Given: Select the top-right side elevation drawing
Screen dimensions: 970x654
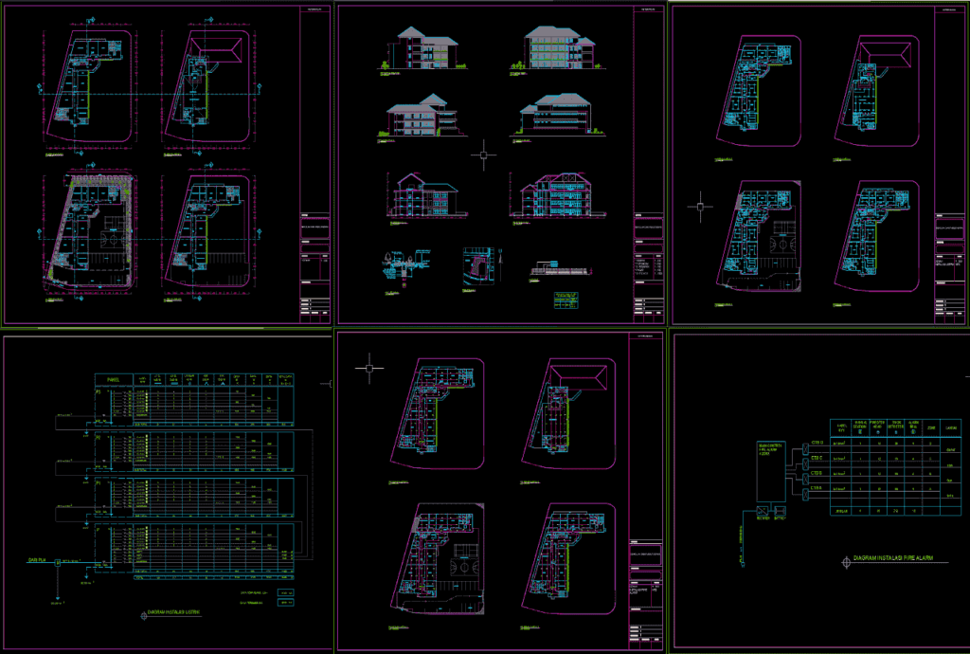Looking at the screenshot, I should point(557,47).
